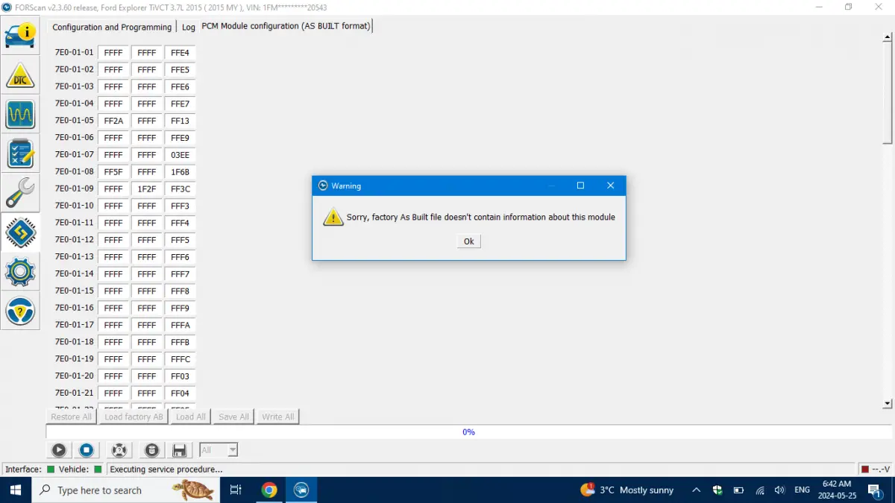This screenshot has width=895, height=503.
Task: Select PCM Module configuration (AS BUILT format) tab
Action: pyautogui.click(x=285, y=26)
